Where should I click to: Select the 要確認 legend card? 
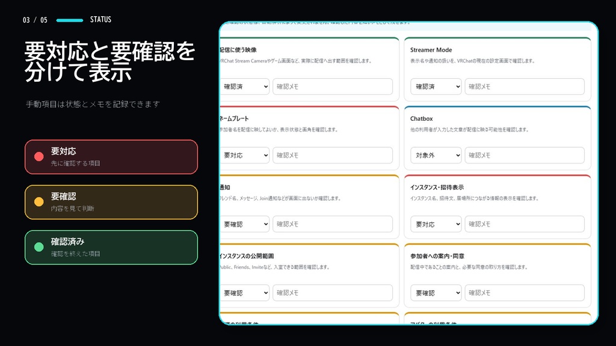(111, 202)
